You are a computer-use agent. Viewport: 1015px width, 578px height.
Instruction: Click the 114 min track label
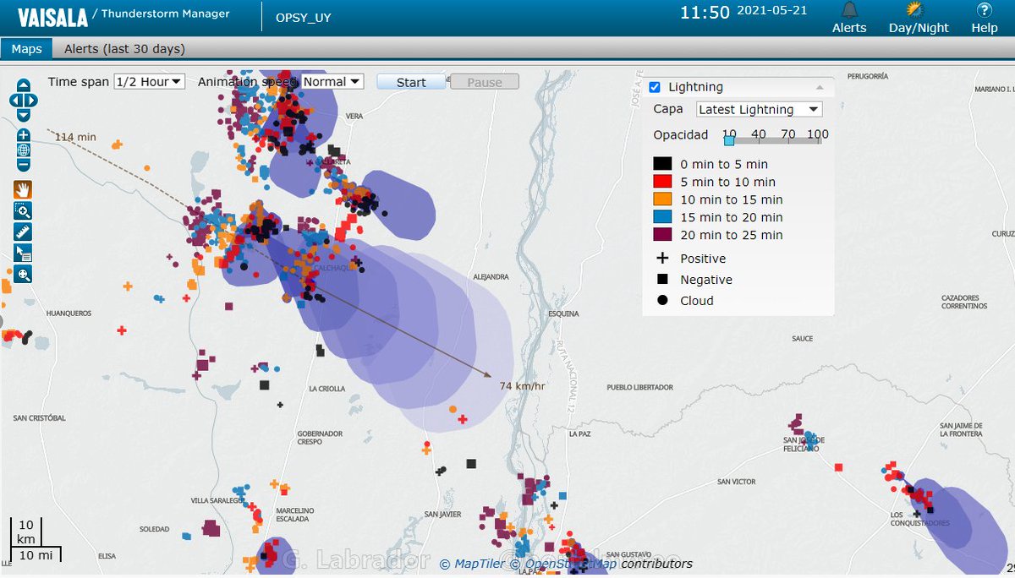click(76, 137)
